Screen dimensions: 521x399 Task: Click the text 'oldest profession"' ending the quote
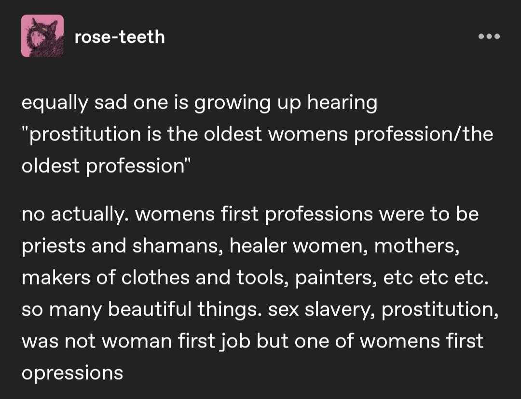point(106,167)
